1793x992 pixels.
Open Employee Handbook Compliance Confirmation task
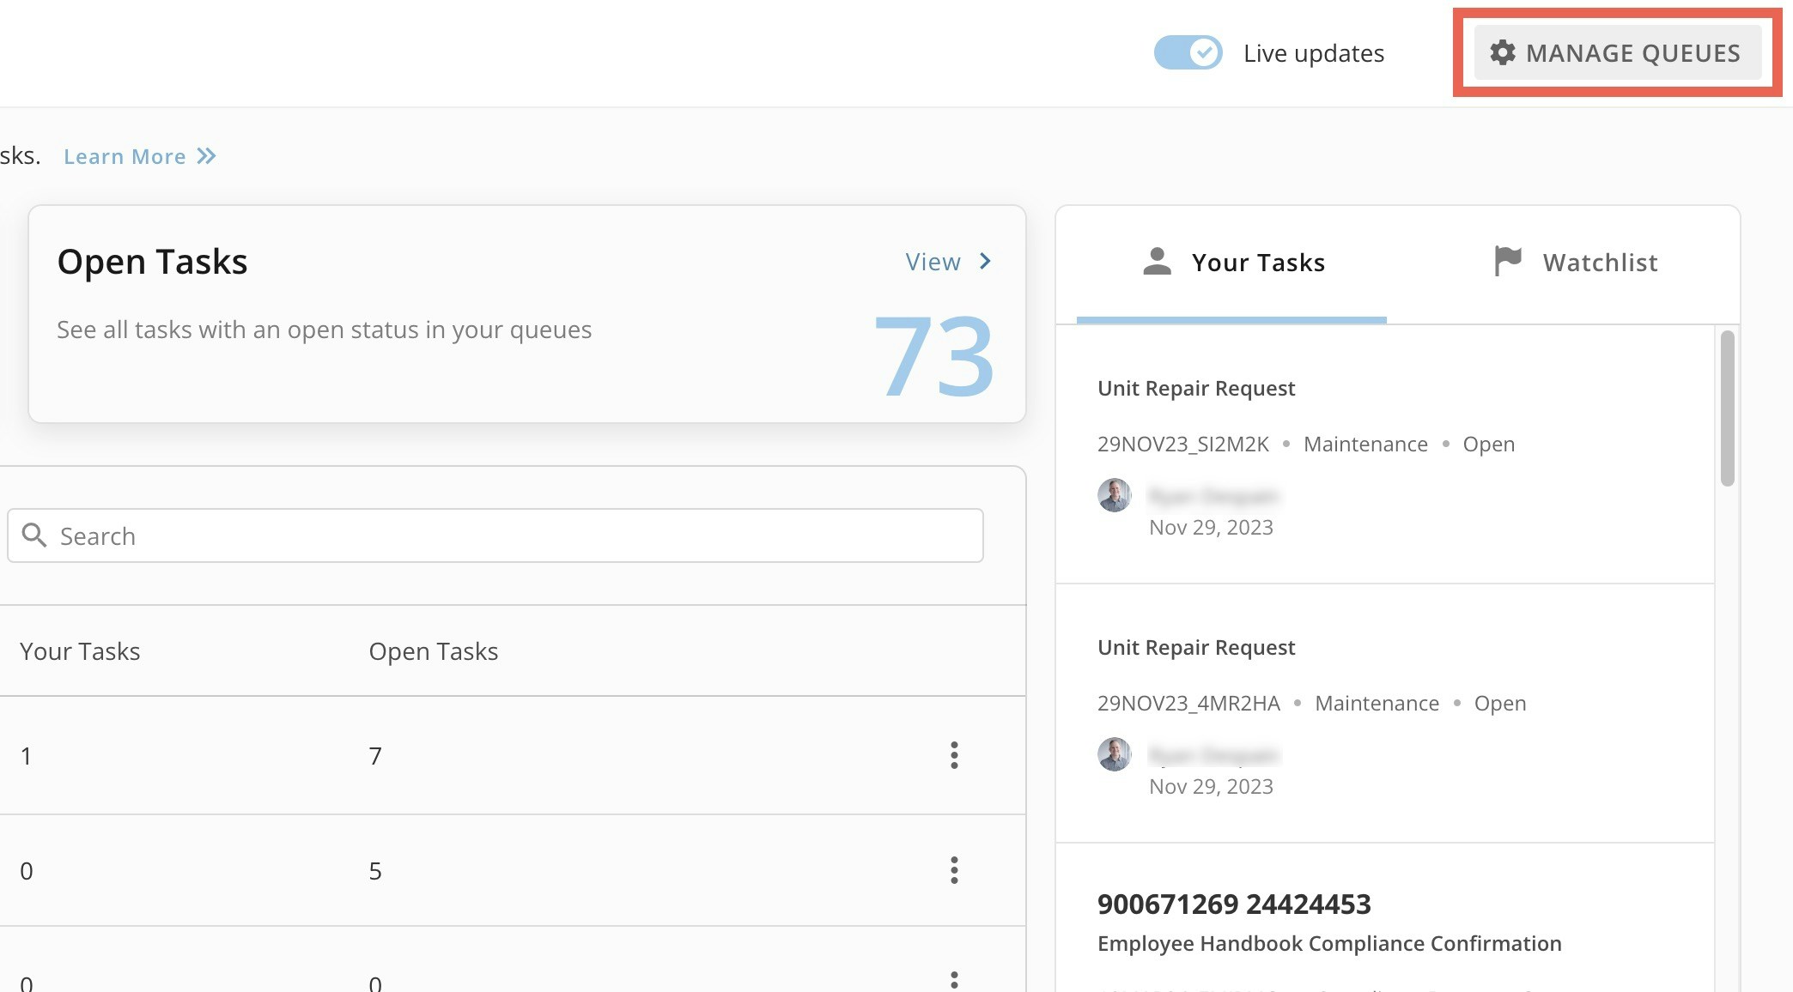click(x=1328, y=943)
